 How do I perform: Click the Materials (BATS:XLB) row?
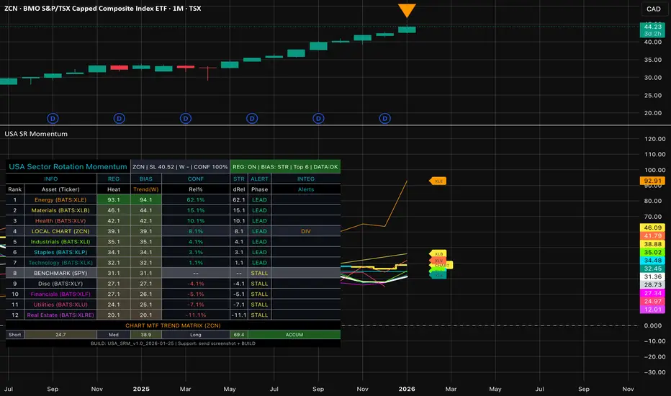pyautogui.click(x=173, y=210)
